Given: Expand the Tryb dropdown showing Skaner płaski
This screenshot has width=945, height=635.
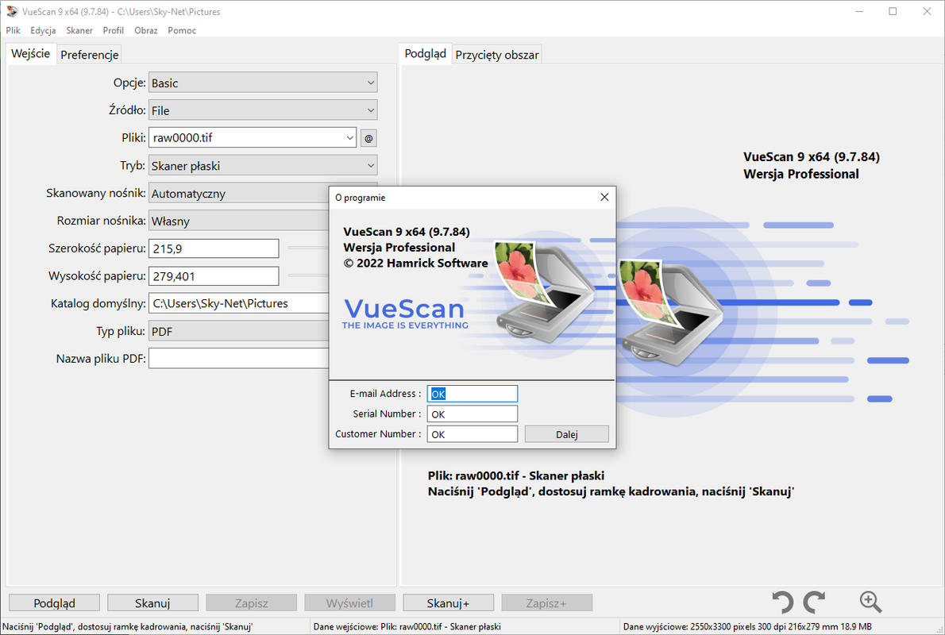Looking at the screenshot, I should tap(263, 166).
